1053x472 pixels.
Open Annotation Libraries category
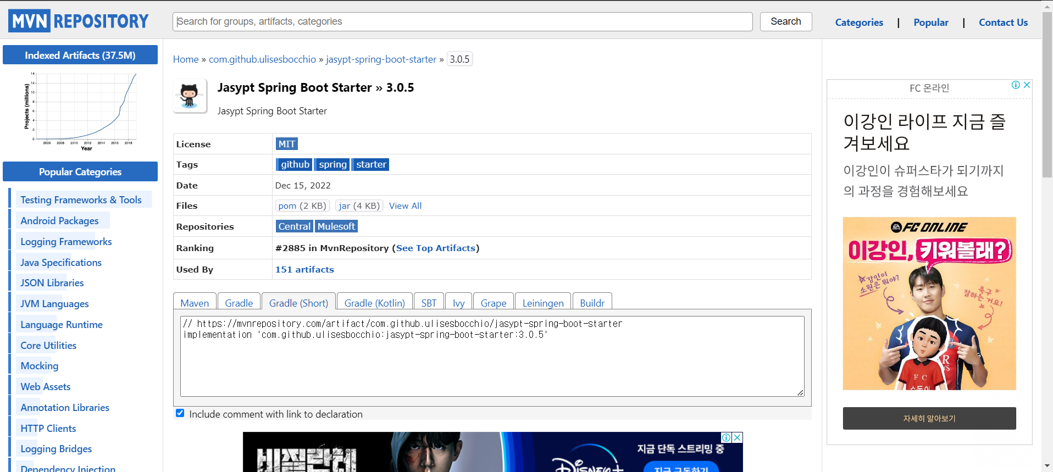[x=65, y=408]
